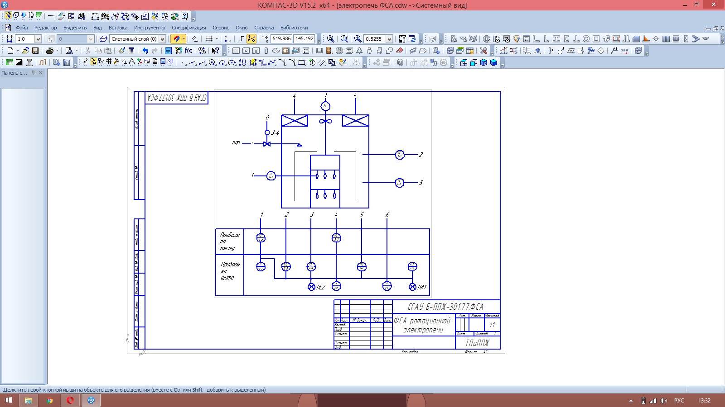The height and width of the screenshot is (407, 725).
Task: Click the drawing title СГАУ Б-ППЖ-301.77.ФСА
Action: point(445,307)
